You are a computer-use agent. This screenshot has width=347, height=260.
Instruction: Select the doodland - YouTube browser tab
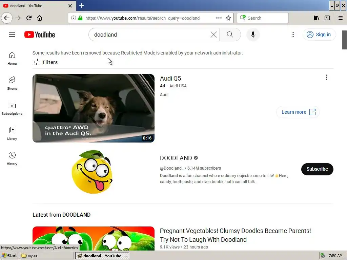click(38, 5)
